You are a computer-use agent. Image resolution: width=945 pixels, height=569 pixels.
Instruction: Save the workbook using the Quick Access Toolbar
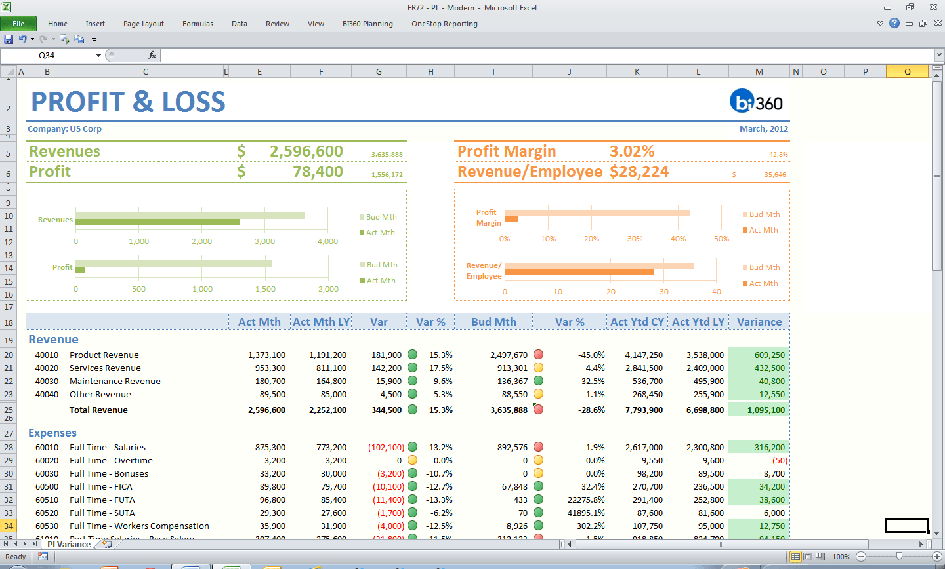[9, 39]
